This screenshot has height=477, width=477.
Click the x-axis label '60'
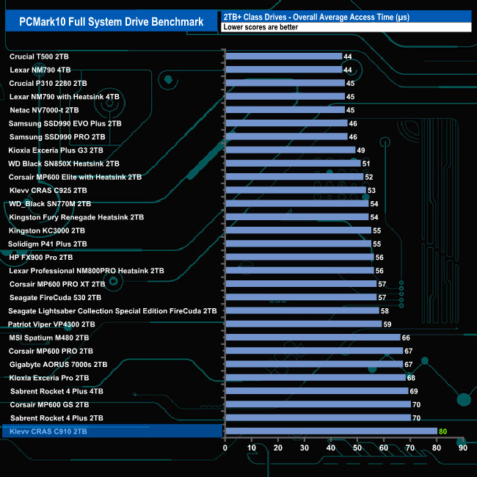384,448
